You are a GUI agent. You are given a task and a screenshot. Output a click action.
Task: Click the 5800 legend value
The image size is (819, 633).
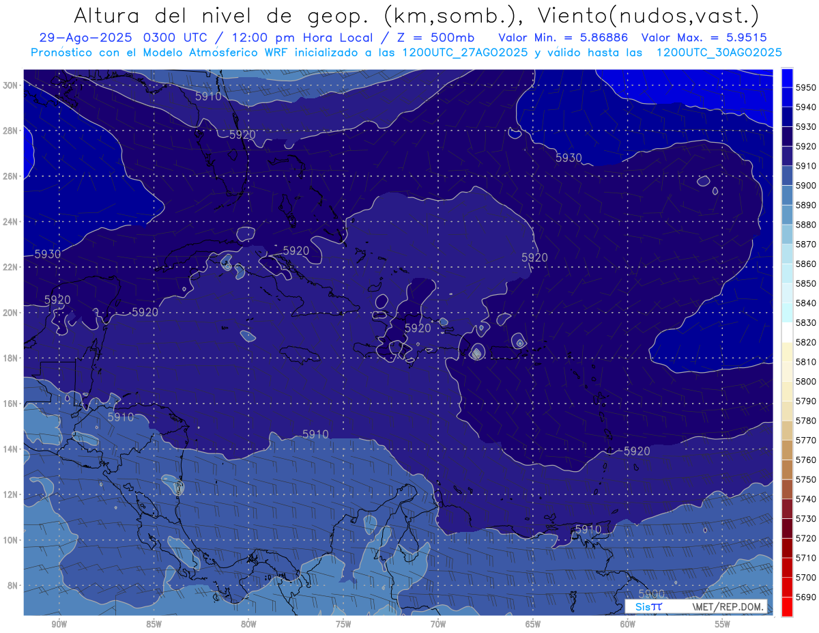pyautogui.click(x=806, y=381)
